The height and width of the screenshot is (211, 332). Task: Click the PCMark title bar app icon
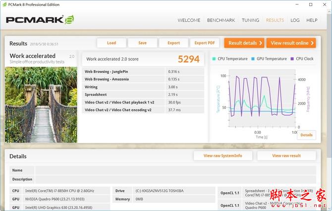coord(4,4)
